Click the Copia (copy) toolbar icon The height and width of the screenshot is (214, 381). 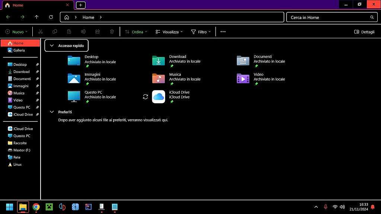[x=55, y=32]
